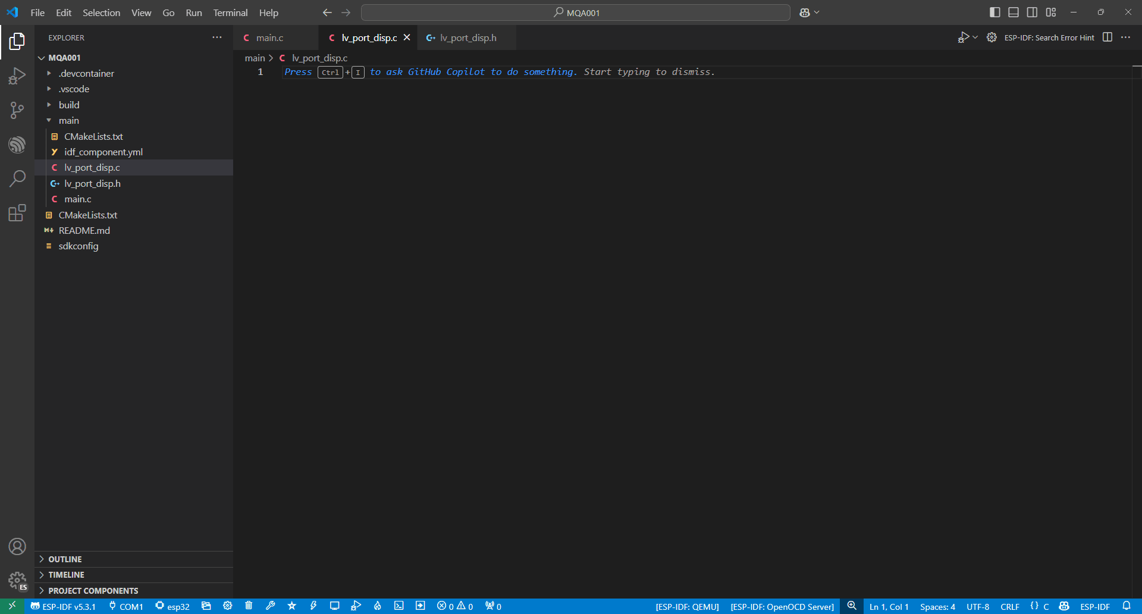
Task: Open SDK configuration editor gear icon
Action: pos(228,606)
